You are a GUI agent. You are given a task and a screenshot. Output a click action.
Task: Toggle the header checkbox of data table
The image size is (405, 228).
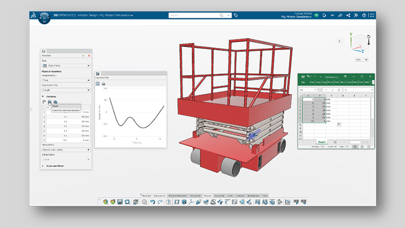click(44, 107)
